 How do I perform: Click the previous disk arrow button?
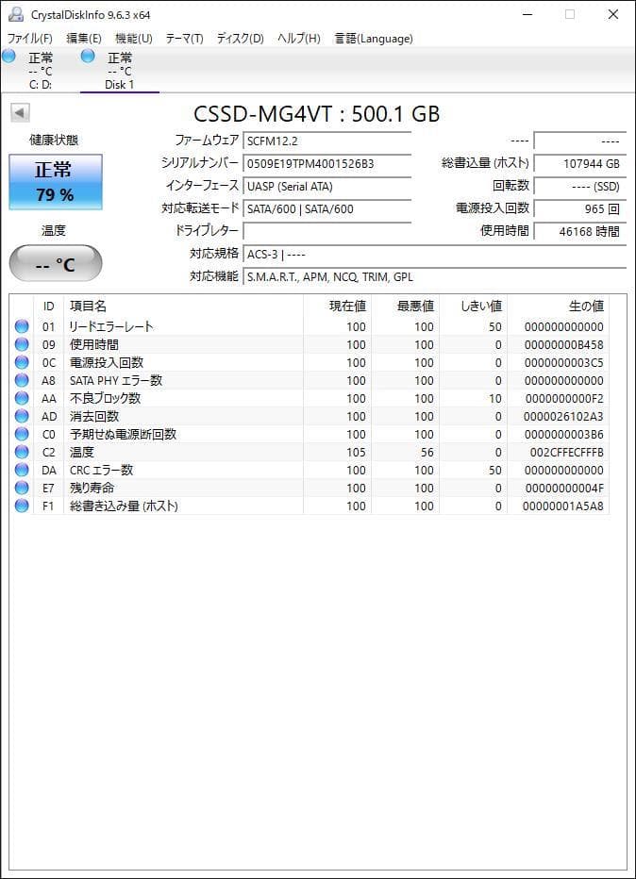tap(20, 112)
